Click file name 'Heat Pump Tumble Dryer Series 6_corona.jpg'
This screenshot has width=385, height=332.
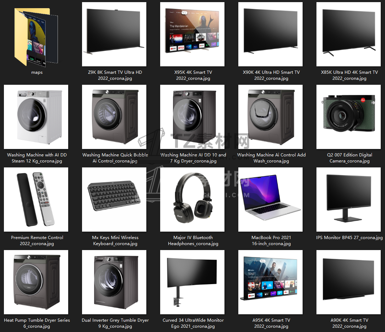tap(37, 323)
